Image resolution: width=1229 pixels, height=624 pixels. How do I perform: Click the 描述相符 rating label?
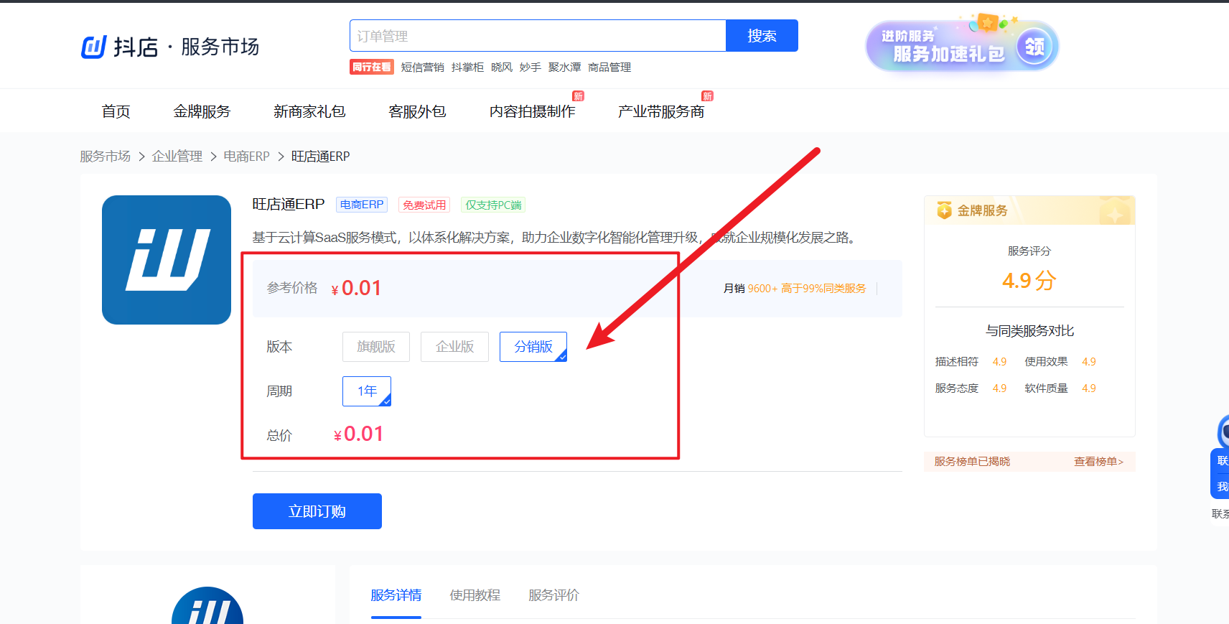tap(956, 362)
